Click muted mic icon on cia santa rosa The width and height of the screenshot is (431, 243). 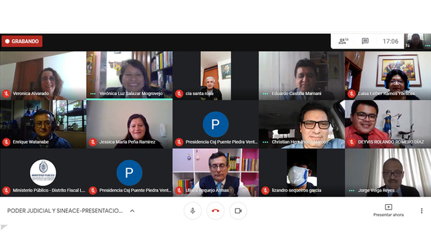coord(179,94)
